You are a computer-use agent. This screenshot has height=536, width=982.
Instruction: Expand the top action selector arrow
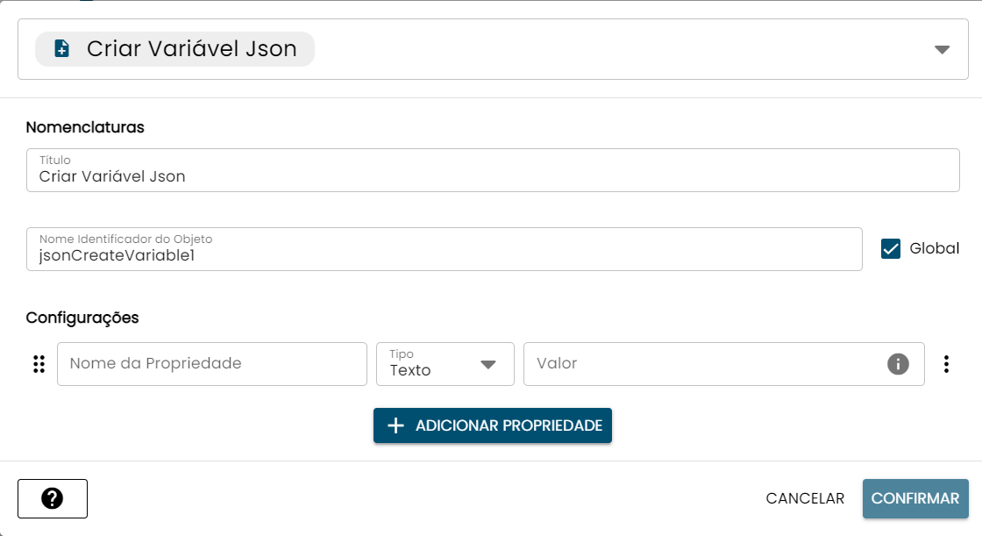[x=942, y=50]
